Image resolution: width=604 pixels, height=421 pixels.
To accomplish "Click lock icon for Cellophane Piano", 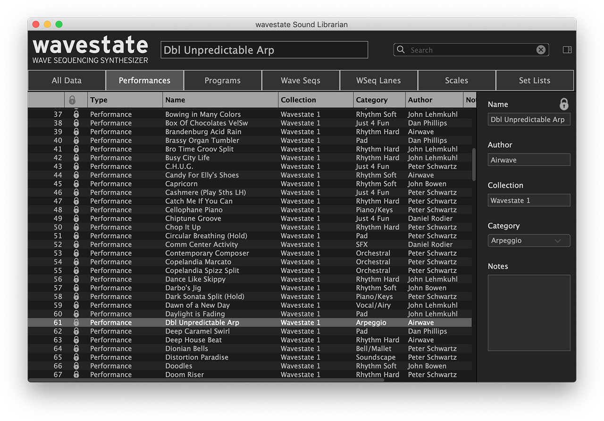I will click(x=76, y=210).
